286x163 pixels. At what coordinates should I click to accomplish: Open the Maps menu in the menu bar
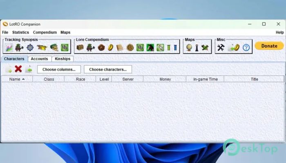[x=65, y=32]
